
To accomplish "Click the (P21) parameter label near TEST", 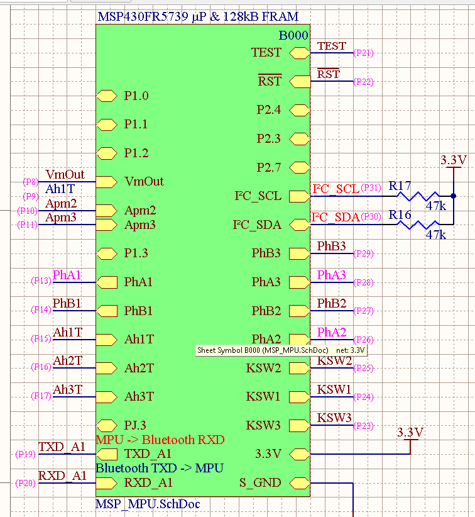I will point(364,53).
